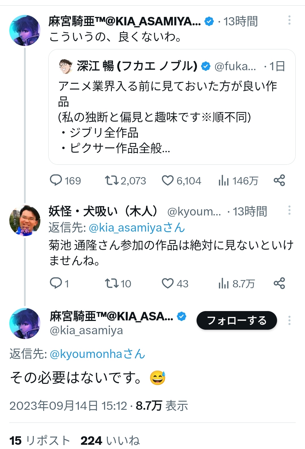View the 15 リポスト list
Image resolution: width=305 pixels, height=449 pixels.
(40, 441)
